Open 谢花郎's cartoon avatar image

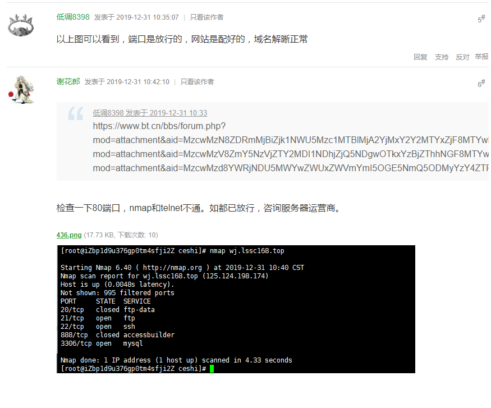coord(21,90)
